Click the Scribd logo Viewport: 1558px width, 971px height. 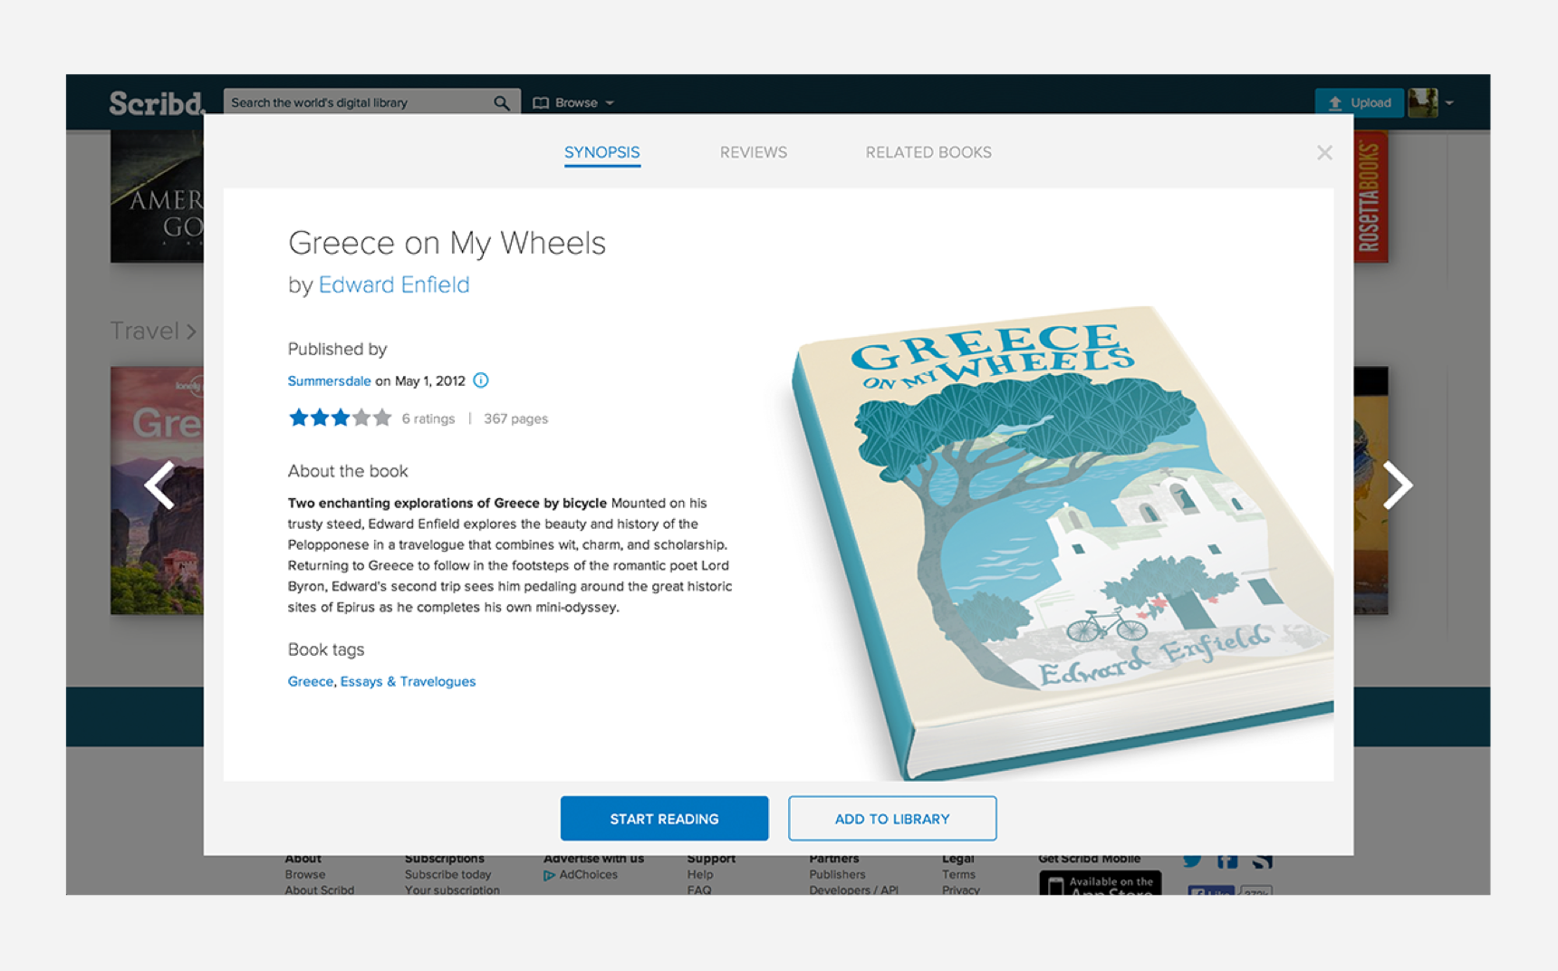tap(158, 103)
